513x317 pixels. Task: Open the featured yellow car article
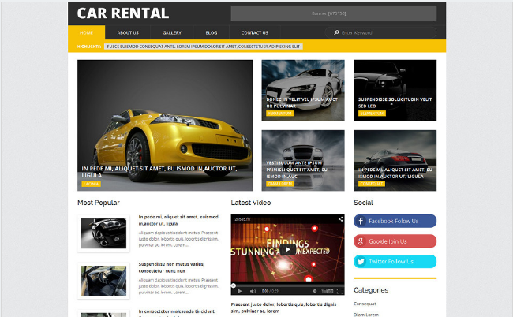(165, 125)
